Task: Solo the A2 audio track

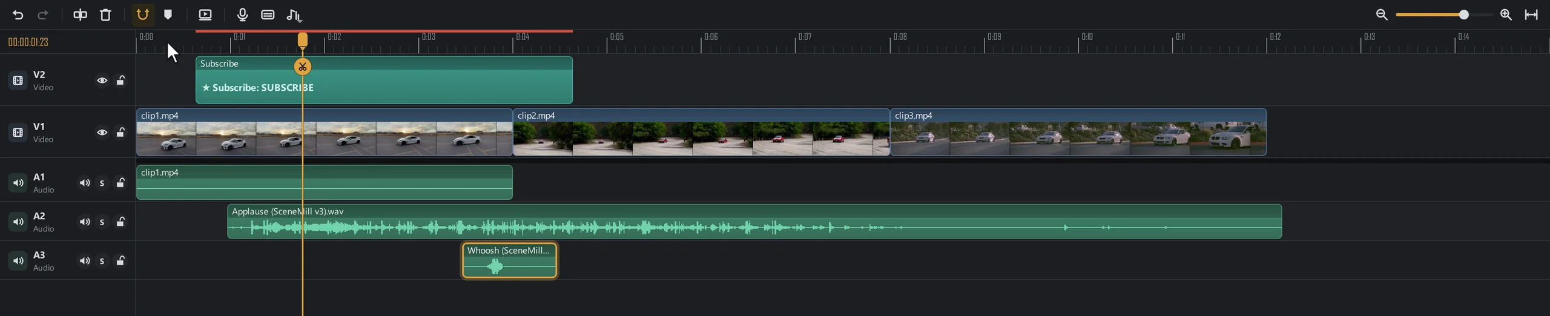Action: point(102,223)
